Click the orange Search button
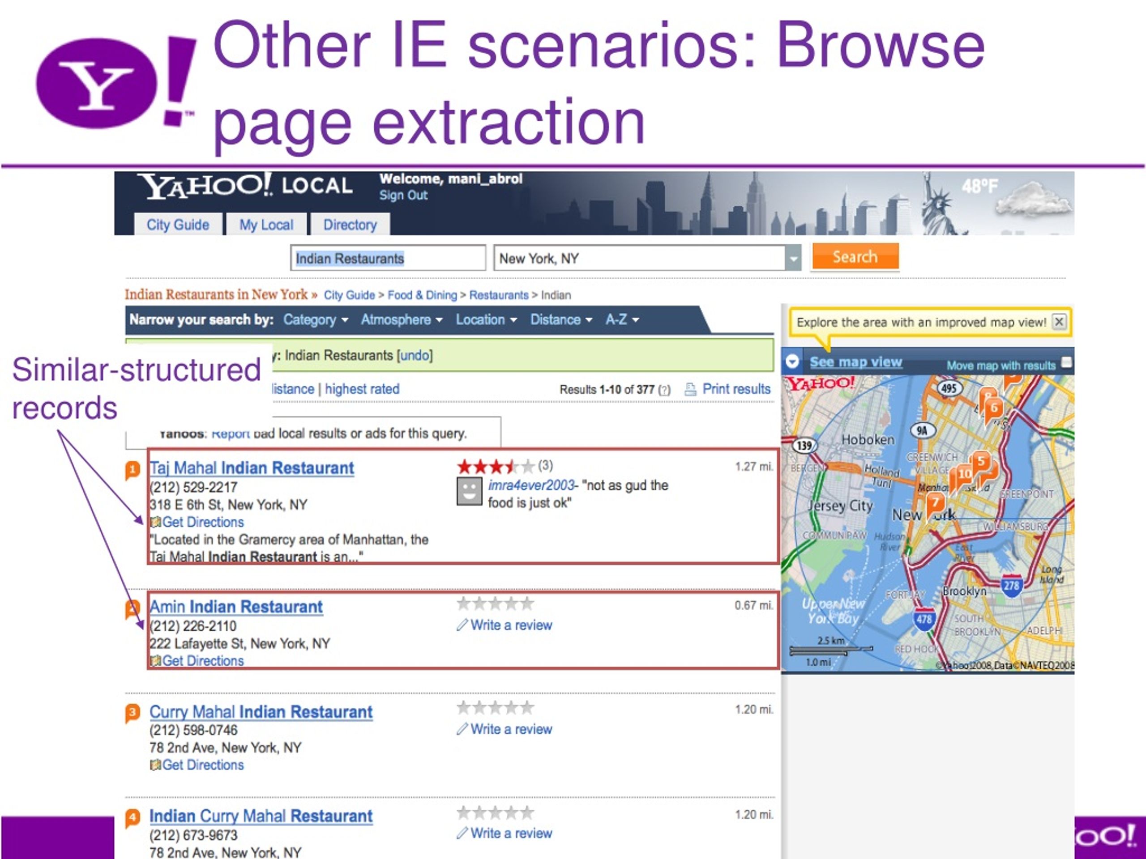 point(855,257)
